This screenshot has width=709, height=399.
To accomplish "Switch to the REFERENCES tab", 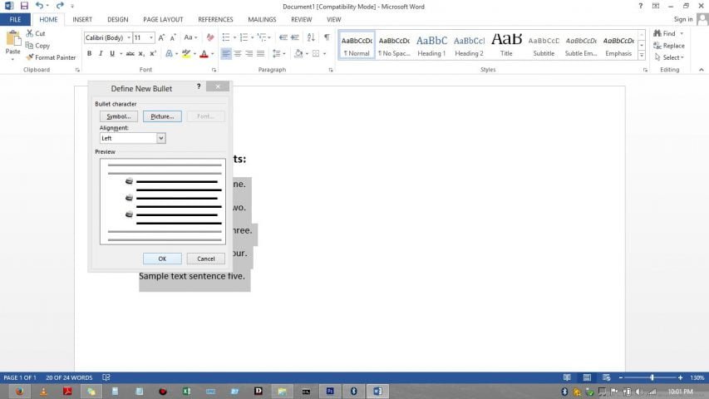I will click(x=215, y=19).
